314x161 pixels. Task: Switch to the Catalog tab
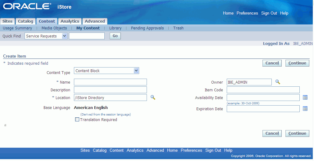25,21
